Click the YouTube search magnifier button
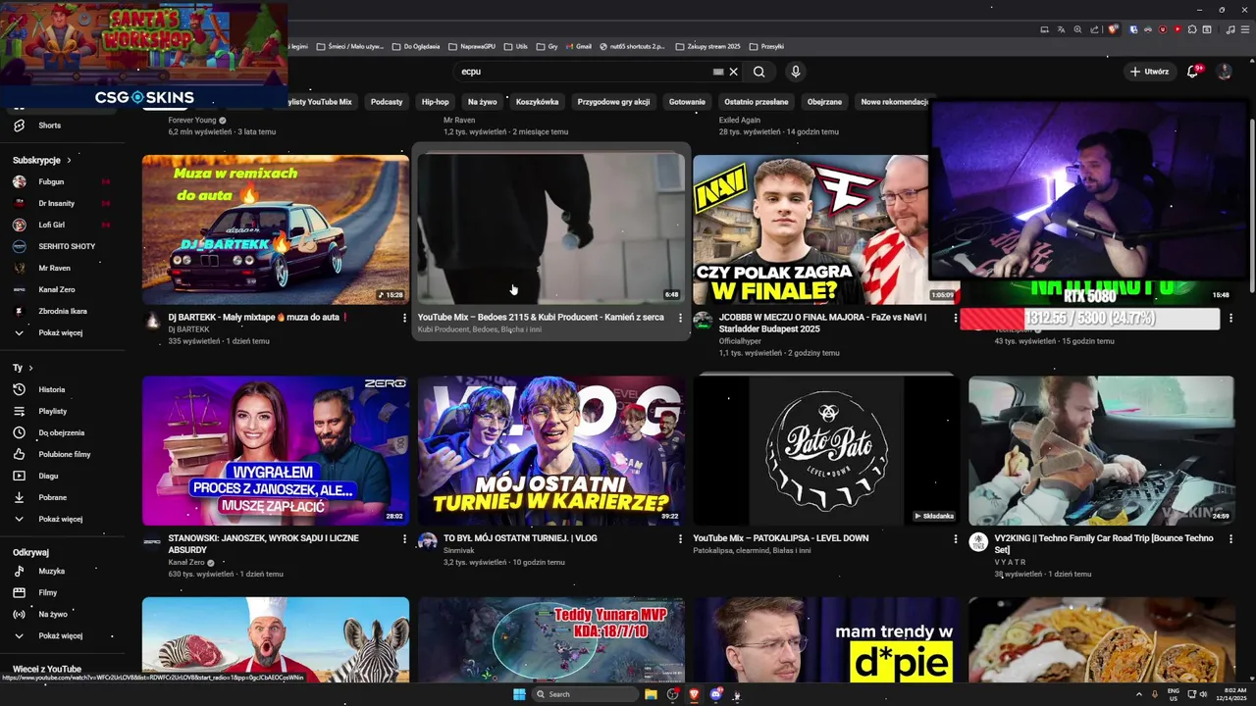Screen dimensions: 1256x706 tap(759, 72)
